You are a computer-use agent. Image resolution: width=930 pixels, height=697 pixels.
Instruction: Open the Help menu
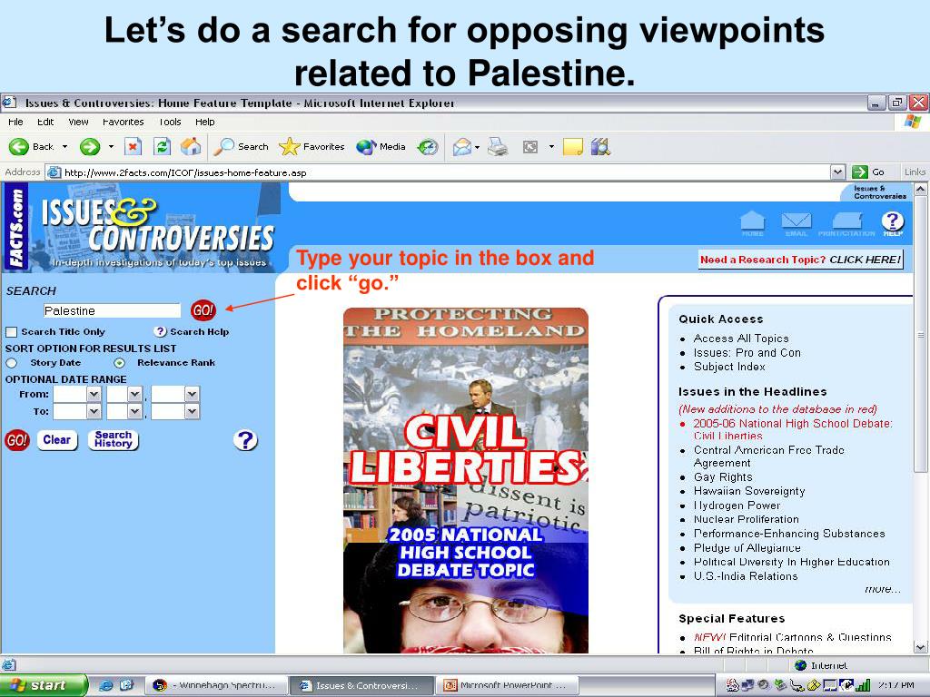(x=205, y=123)
